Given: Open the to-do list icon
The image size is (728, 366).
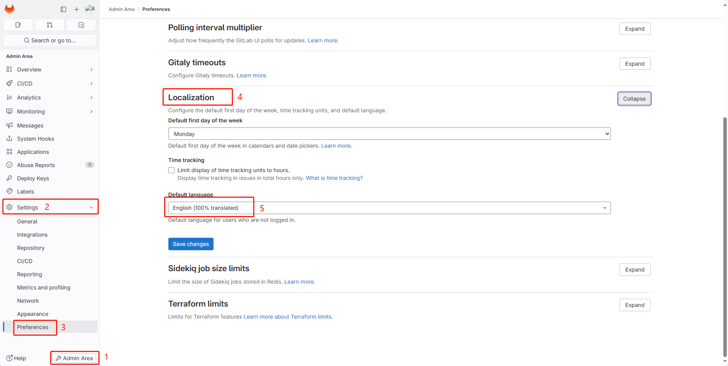Looking at the screenshot, I should coord(81,25).
